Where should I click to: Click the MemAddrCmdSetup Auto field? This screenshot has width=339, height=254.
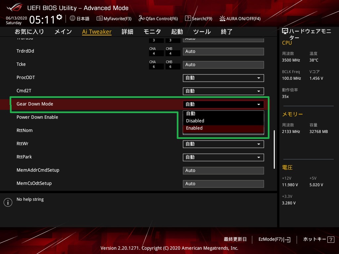pyautogui.click(x=223, y=170)
